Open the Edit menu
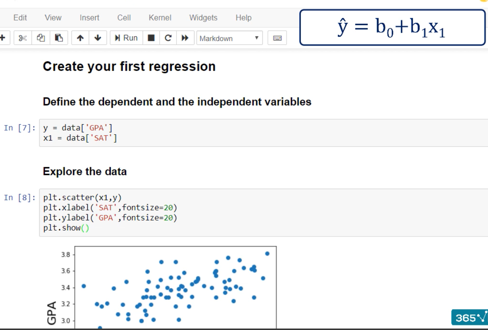This screenshot has height=330, width=488. click(20, 18)
